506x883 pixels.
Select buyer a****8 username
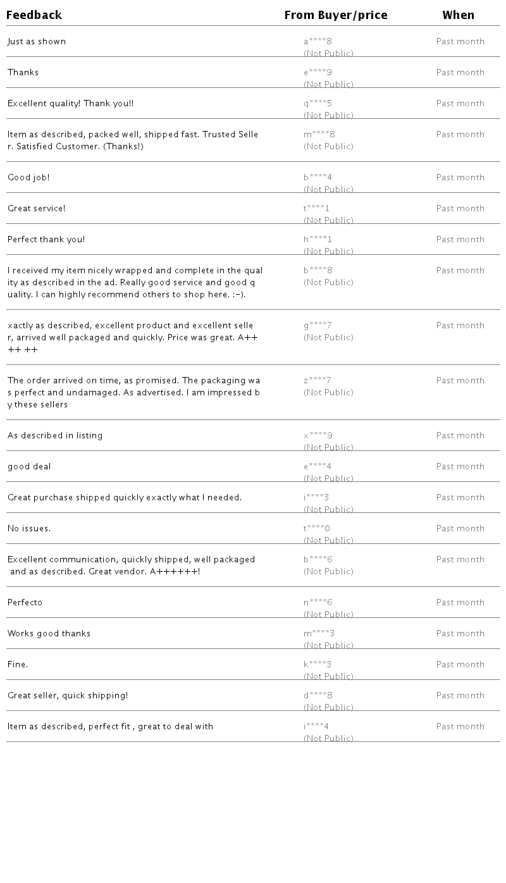[x=318, y=42]
